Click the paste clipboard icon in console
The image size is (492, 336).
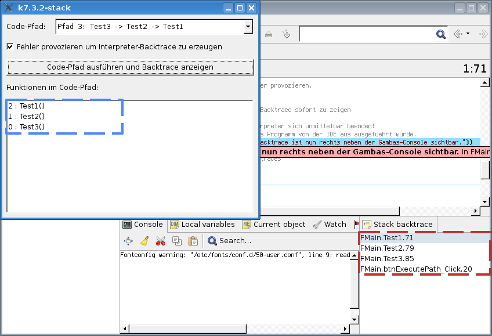pos(193,241)
